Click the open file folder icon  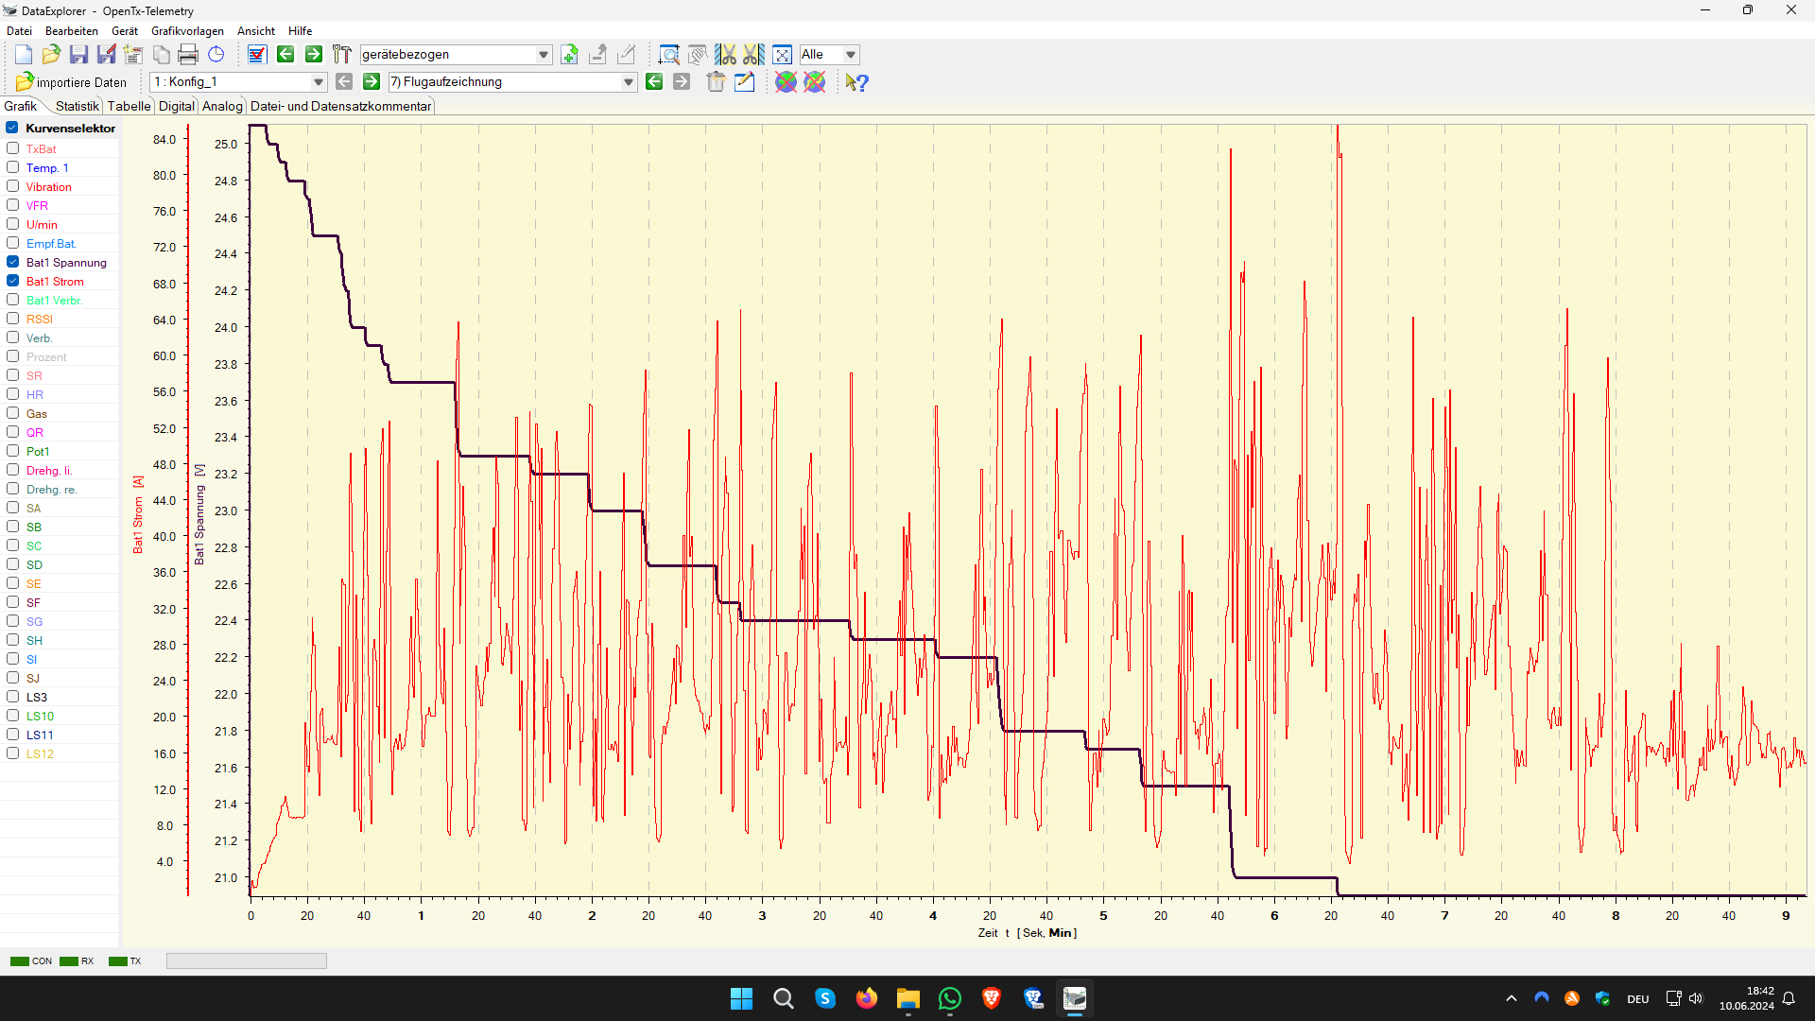(51, 55)
